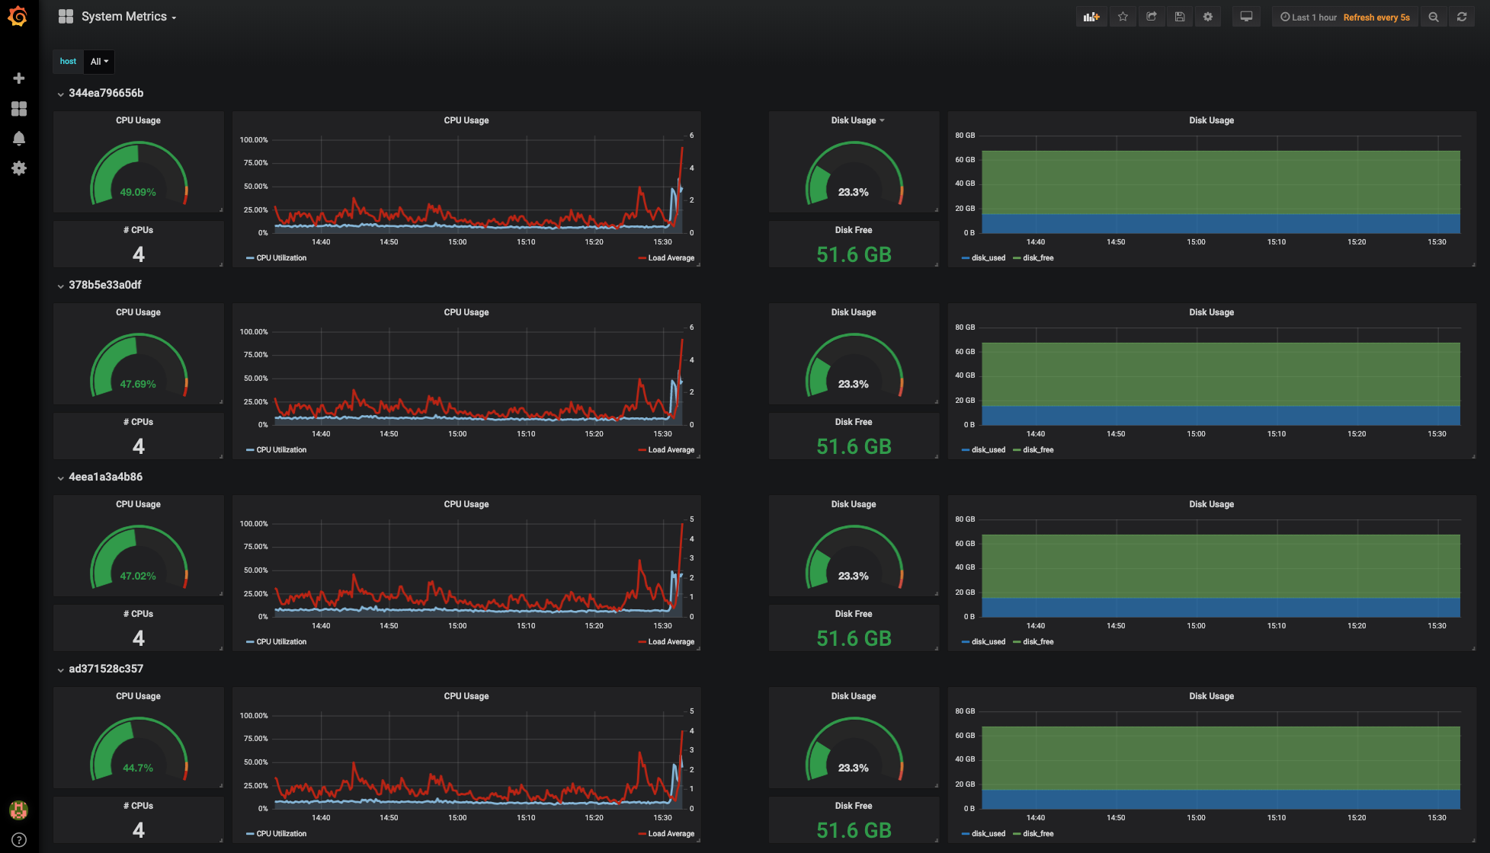Zoom out time range magnifier icon
1490x853 pixels.
pos(1434,17)
